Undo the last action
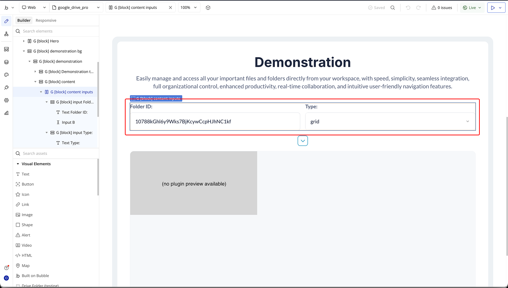 (408, 7)
